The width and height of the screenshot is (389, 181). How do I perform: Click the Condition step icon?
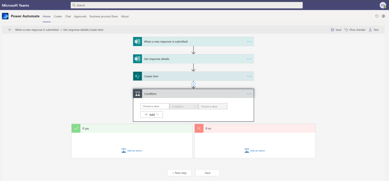click(137, 94)
